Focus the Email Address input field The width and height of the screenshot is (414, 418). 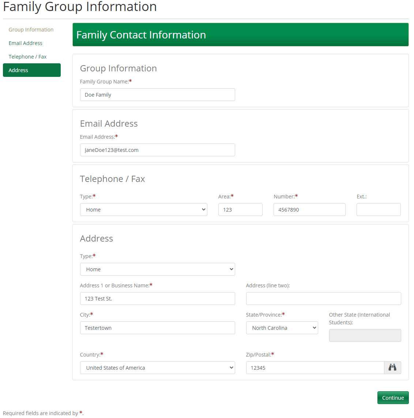point(157,150)
